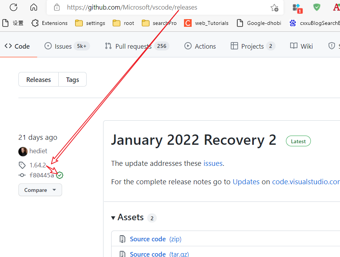
Task: Open the Google-dhobi bookmark
Action: tap(259, 23)
